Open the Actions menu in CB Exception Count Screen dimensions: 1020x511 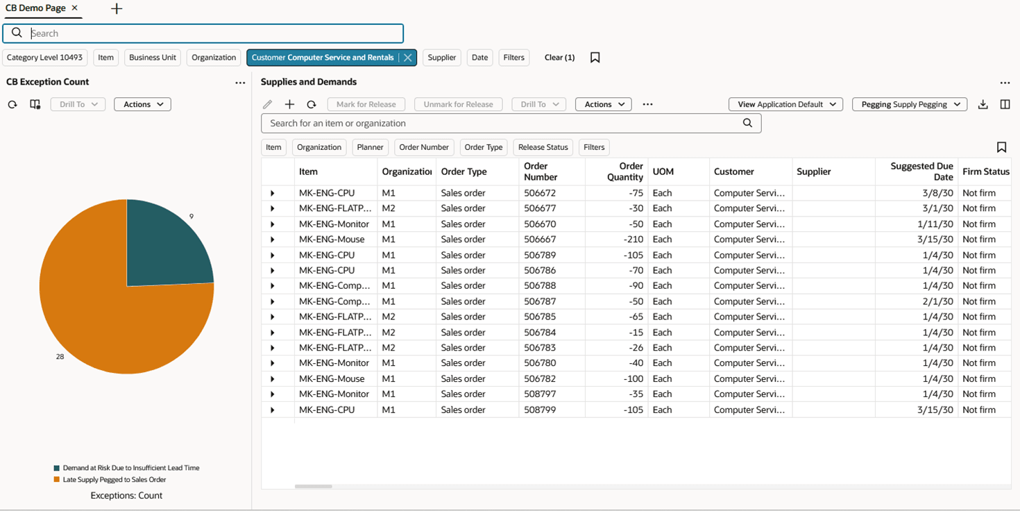[x=142, y=104]
